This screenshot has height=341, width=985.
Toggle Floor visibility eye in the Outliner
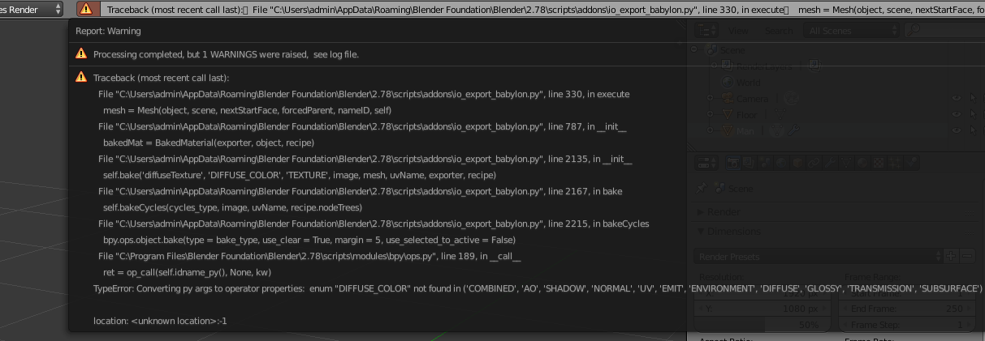tap(955, 114)
